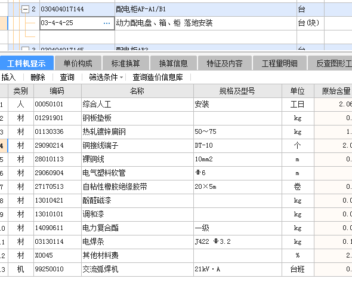Image resolution: width=352 pixels, height=303 pixels.
Task: Select the 卷 unit cell
Action: pos(298,187)
